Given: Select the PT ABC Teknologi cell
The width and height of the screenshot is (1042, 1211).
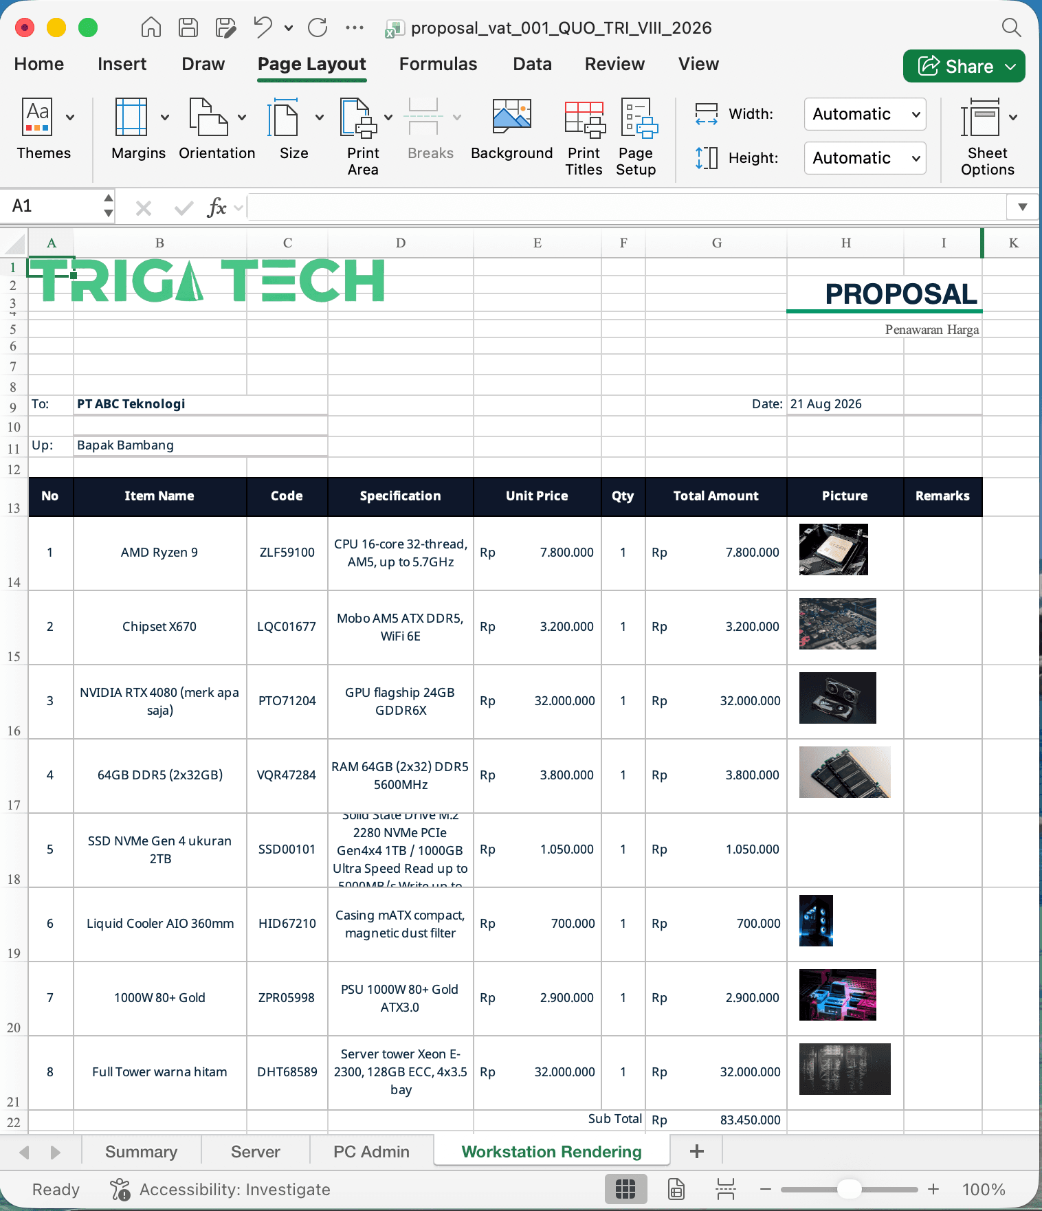Looking at the screenshot, I should pos(201,404).
